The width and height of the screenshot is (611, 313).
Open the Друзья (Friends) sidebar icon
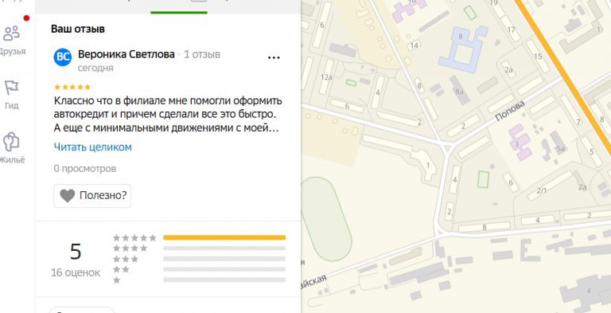tap(12, 39)
